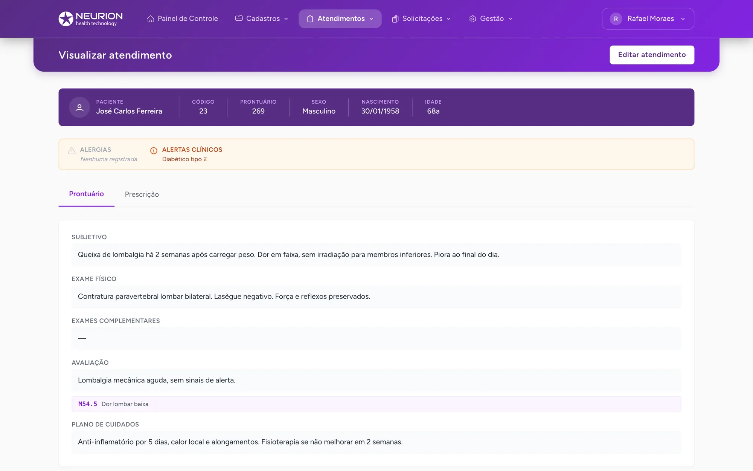Click the M54.5 CID code
This screenshot has height=471, width=753.
point(88,404)
